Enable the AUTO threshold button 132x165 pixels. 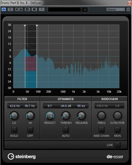coord(66,130)
